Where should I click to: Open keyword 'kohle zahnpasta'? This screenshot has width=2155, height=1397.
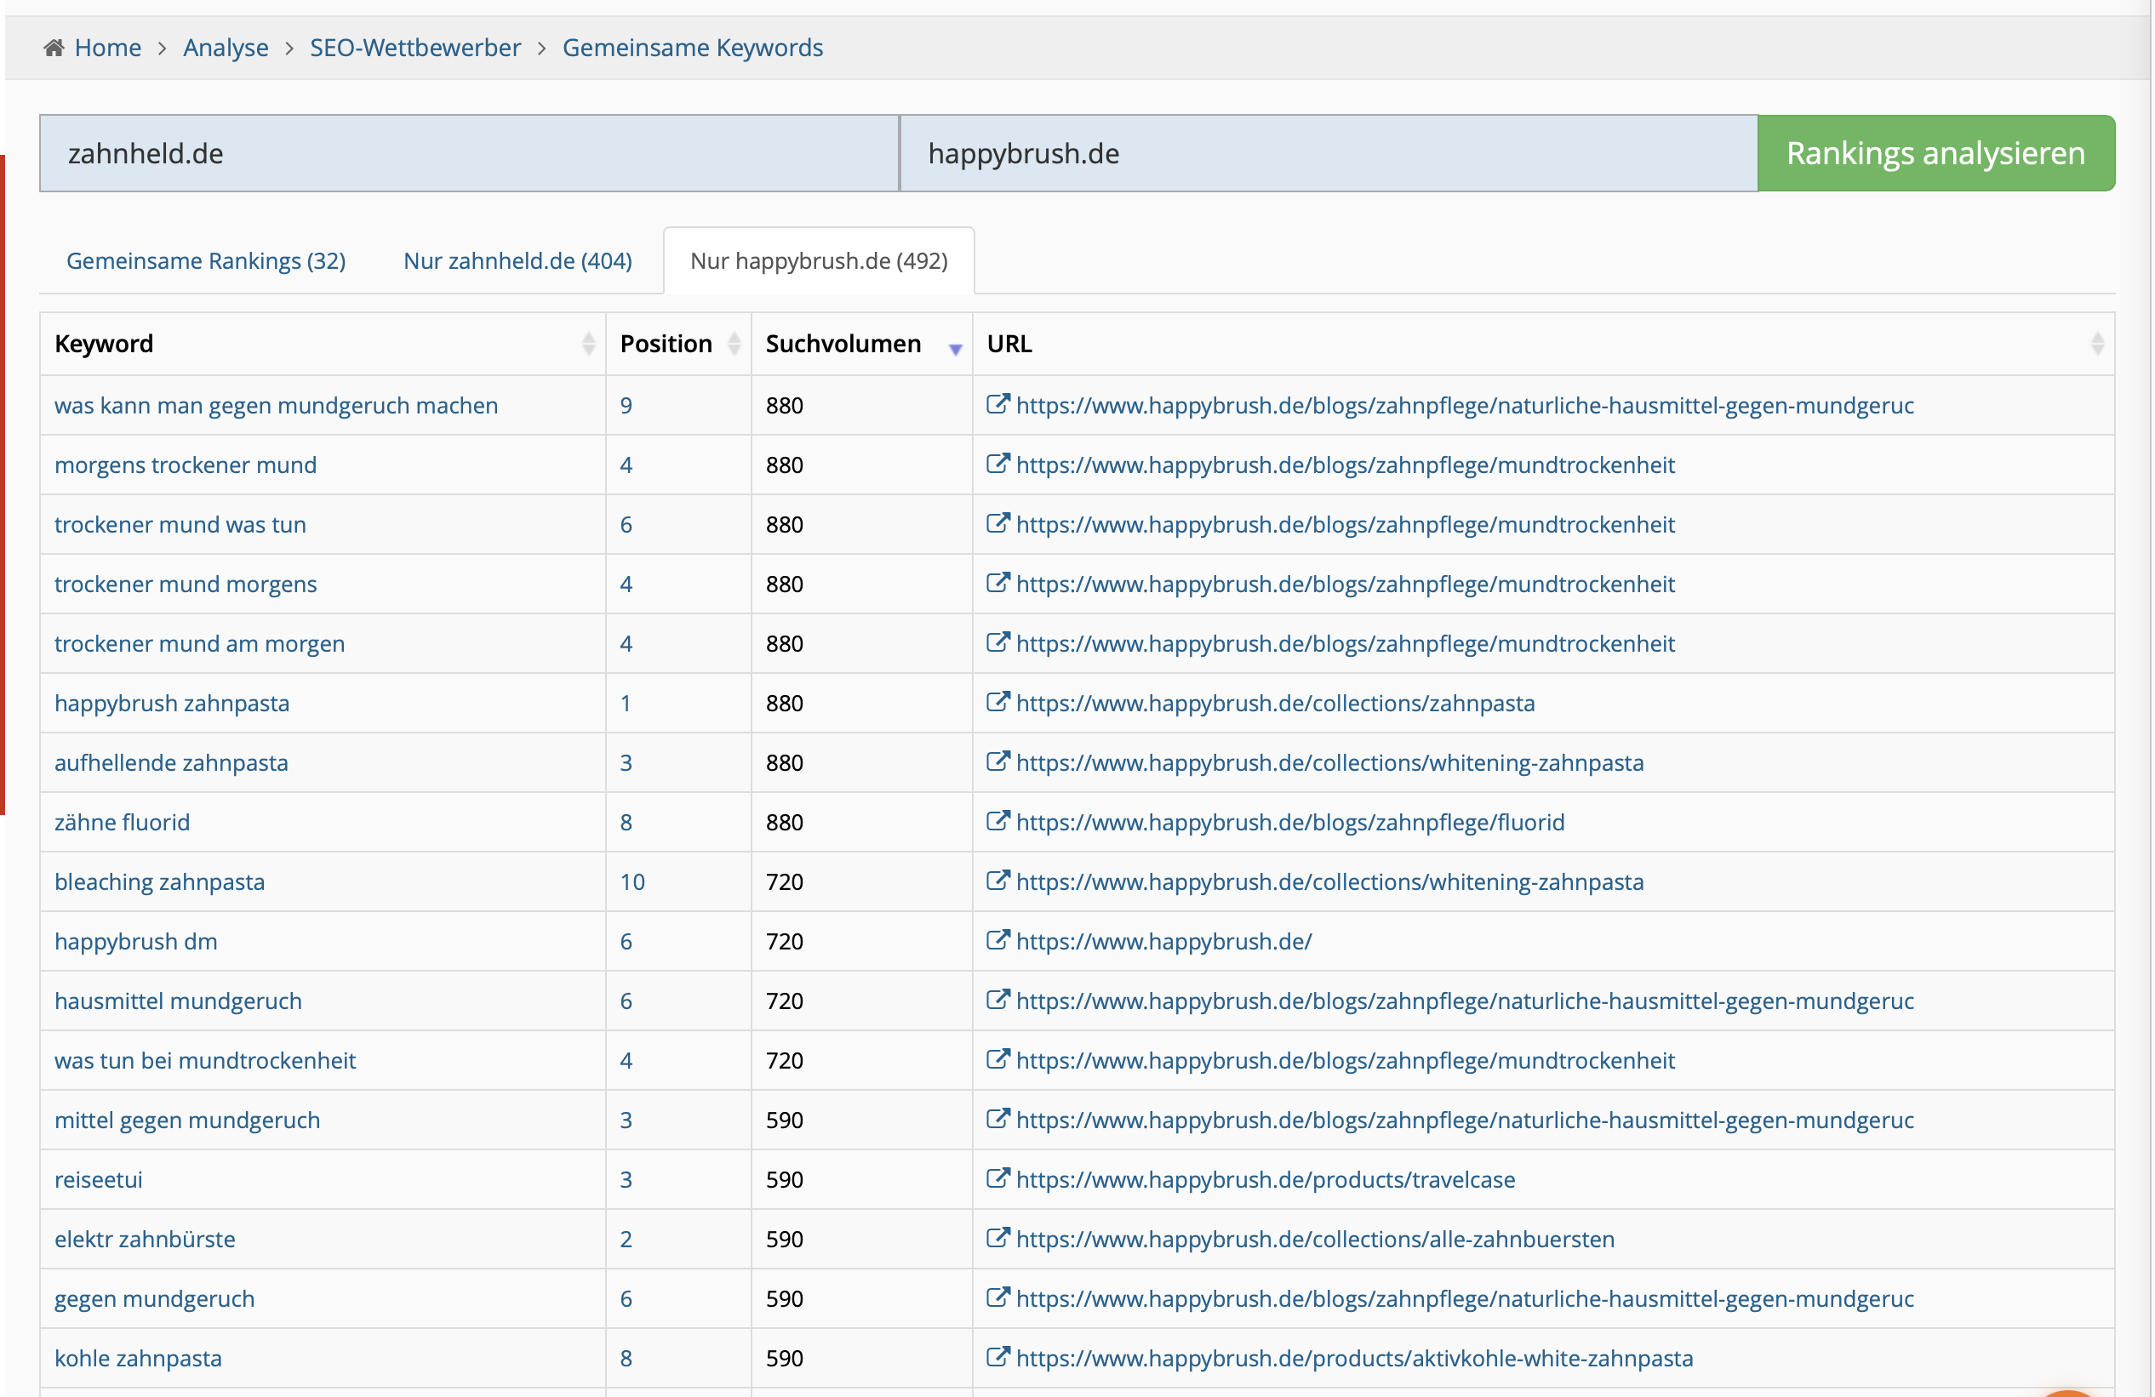[139, 1359]
